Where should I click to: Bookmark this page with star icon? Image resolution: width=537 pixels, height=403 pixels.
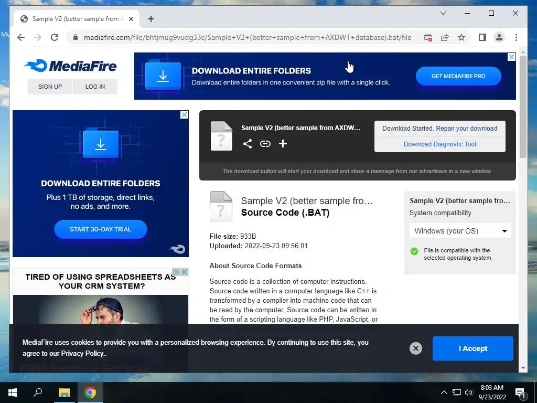point(461,37)
